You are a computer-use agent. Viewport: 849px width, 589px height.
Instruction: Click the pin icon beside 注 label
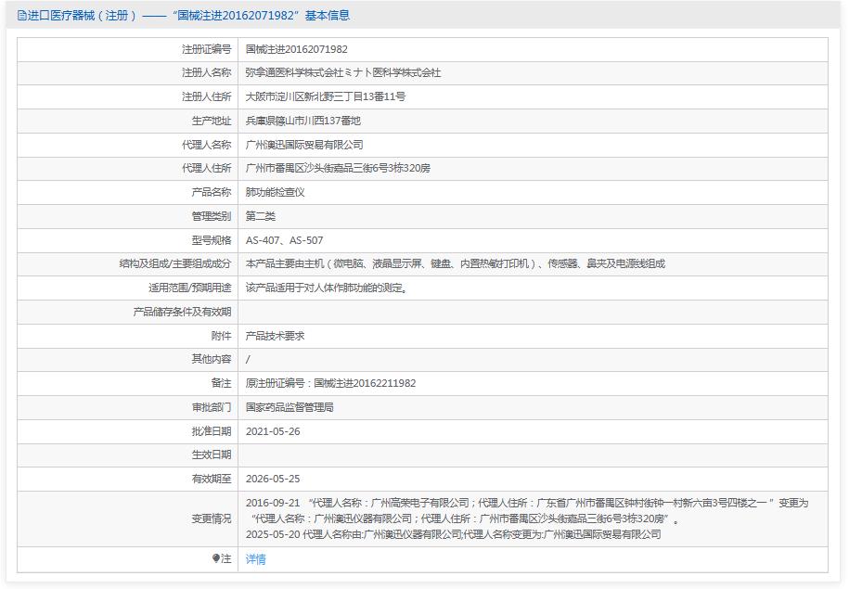216,559
